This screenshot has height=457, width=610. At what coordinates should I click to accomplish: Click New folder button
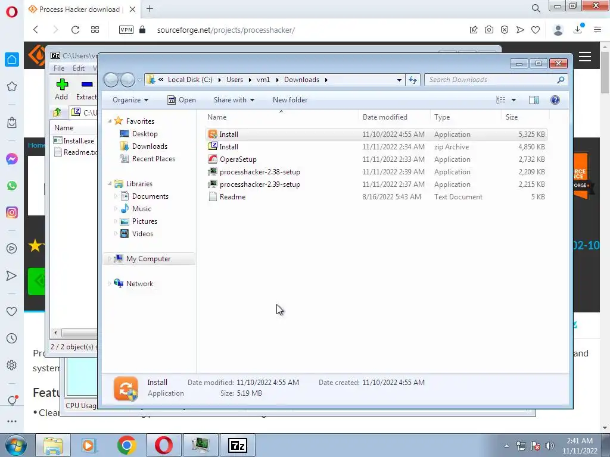(x=290, y=100)
